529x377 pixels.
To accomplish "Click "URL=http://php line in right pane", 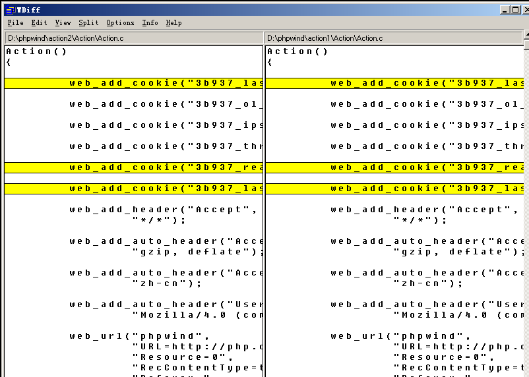I will point(459,347).
